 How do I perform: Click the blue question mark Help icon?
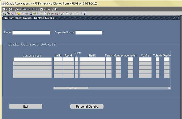pyautogui.click(x=84, y=14)
